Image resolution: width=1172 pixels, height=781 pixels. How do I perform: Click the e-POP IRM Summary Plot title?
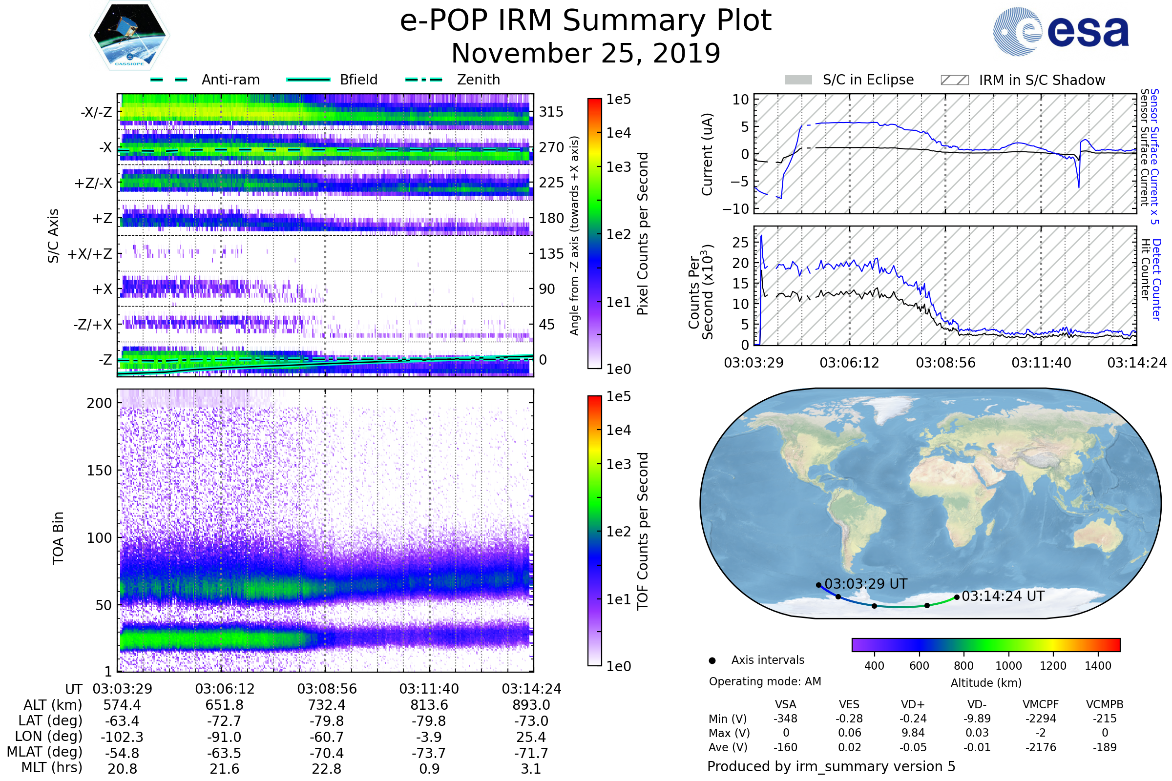[x=586, y=21]
